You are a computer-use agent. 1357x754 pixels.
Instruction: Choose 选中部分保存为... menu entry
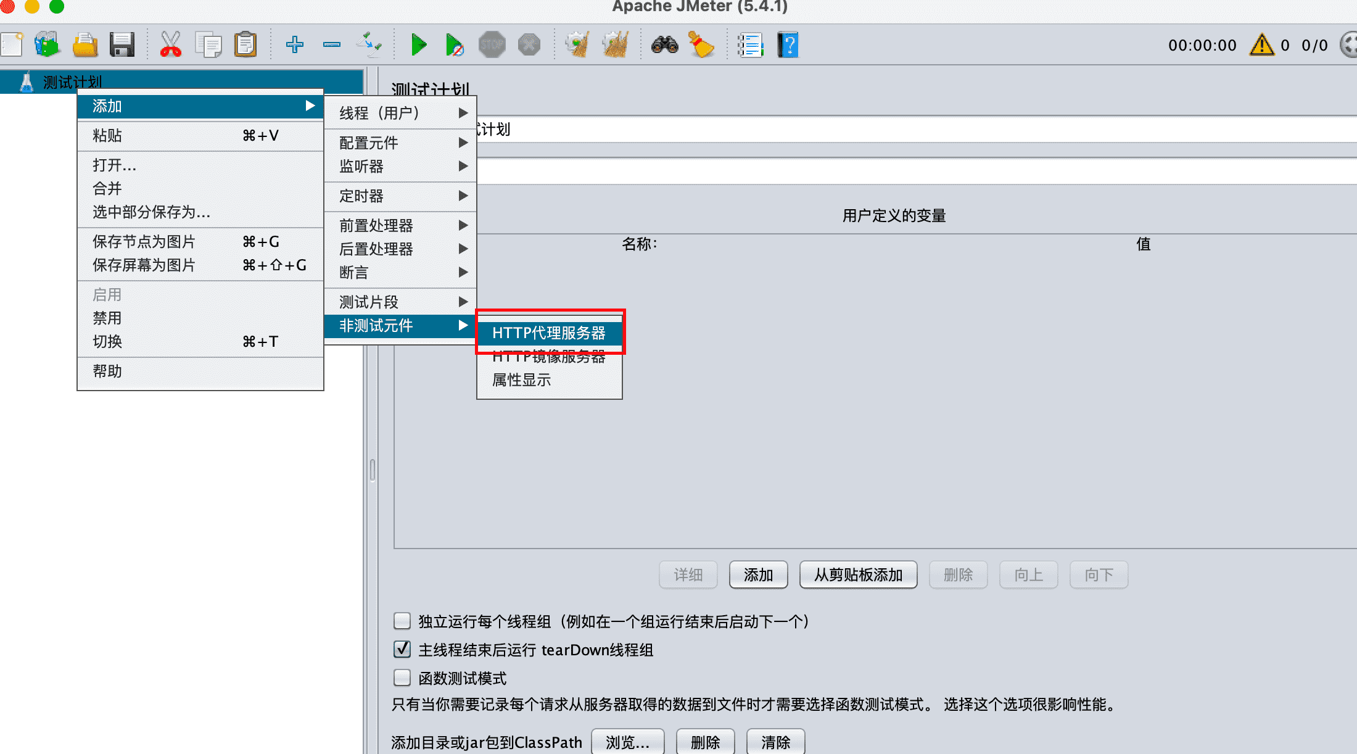click(x=200, y=212)
